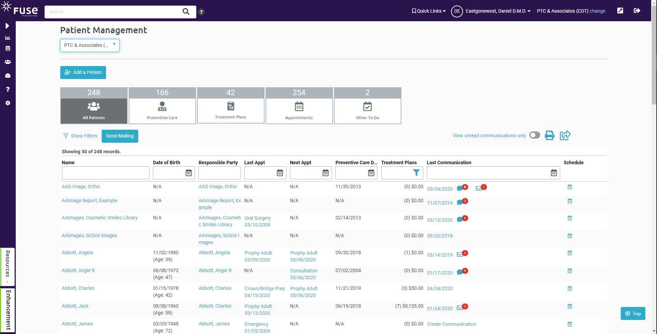657x334 pixels.
Task: Click the Add a Person button
Action: [83, 72]
